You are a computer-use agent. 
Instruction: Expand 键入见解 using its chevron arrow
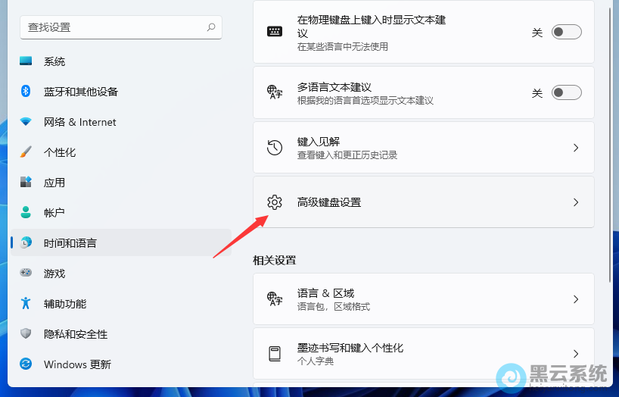coord(575,148)
